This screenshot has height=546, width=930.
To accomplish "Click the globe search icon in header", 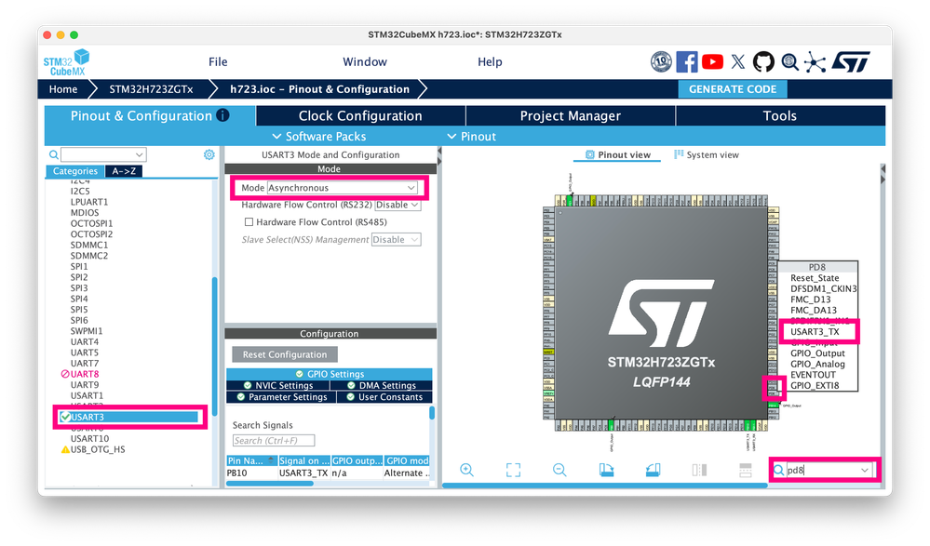I will pos(789,61).
